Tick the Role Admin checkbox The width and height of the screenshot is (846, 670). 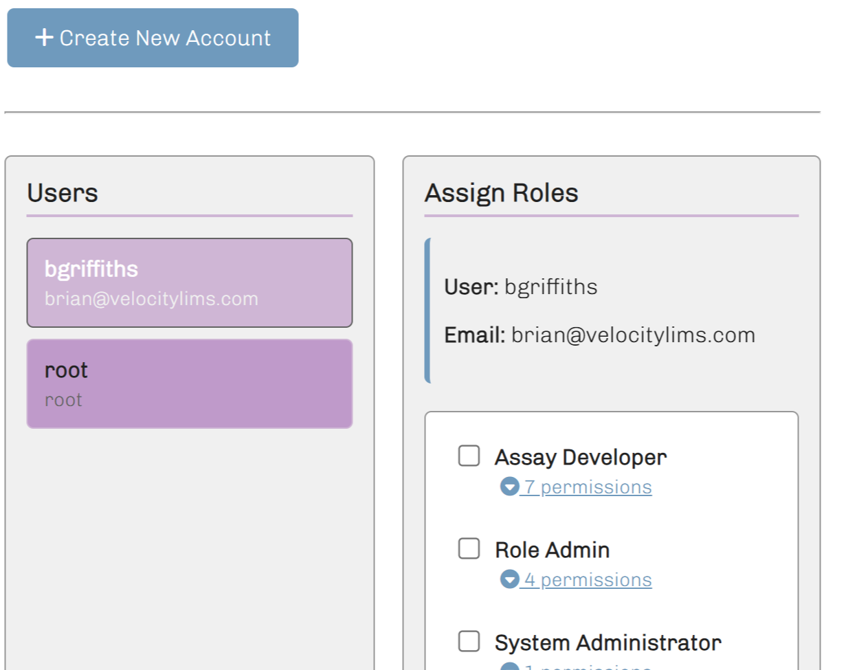point(469,548)
